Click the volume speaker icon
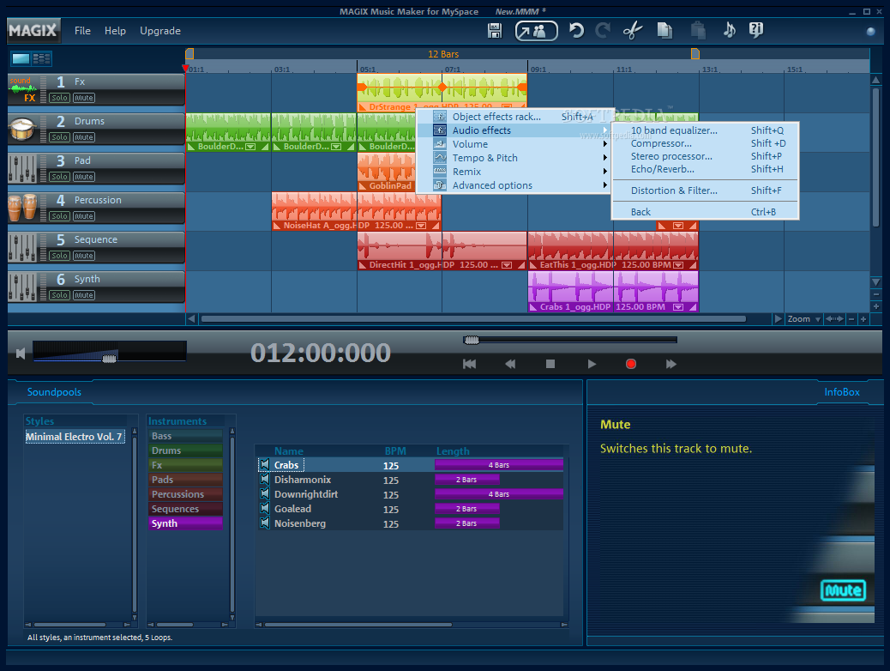This screenshot has height=671, width=890. 21,354
